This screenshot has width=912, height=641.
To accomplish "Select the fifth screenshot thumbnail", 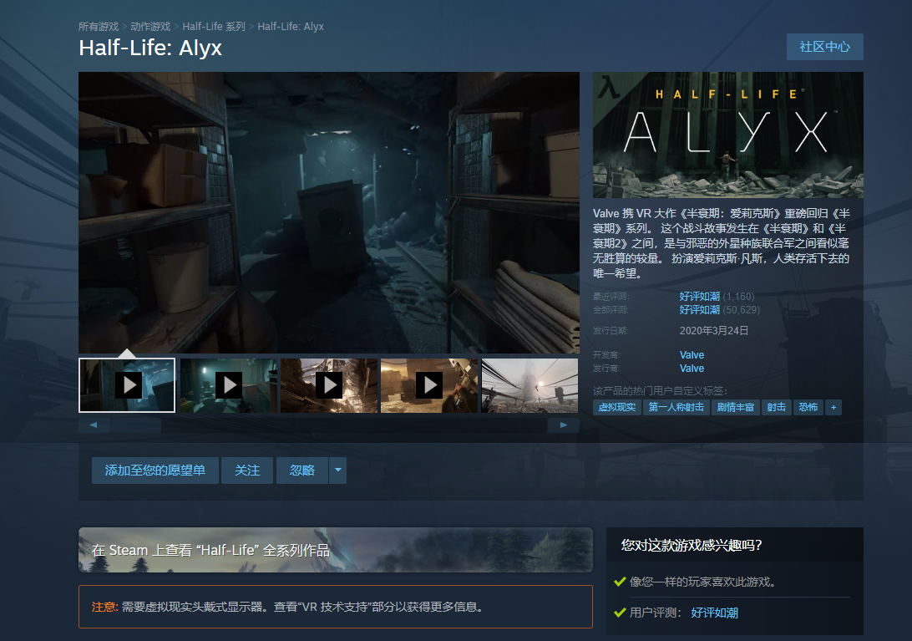I will [x=529, y=385].
